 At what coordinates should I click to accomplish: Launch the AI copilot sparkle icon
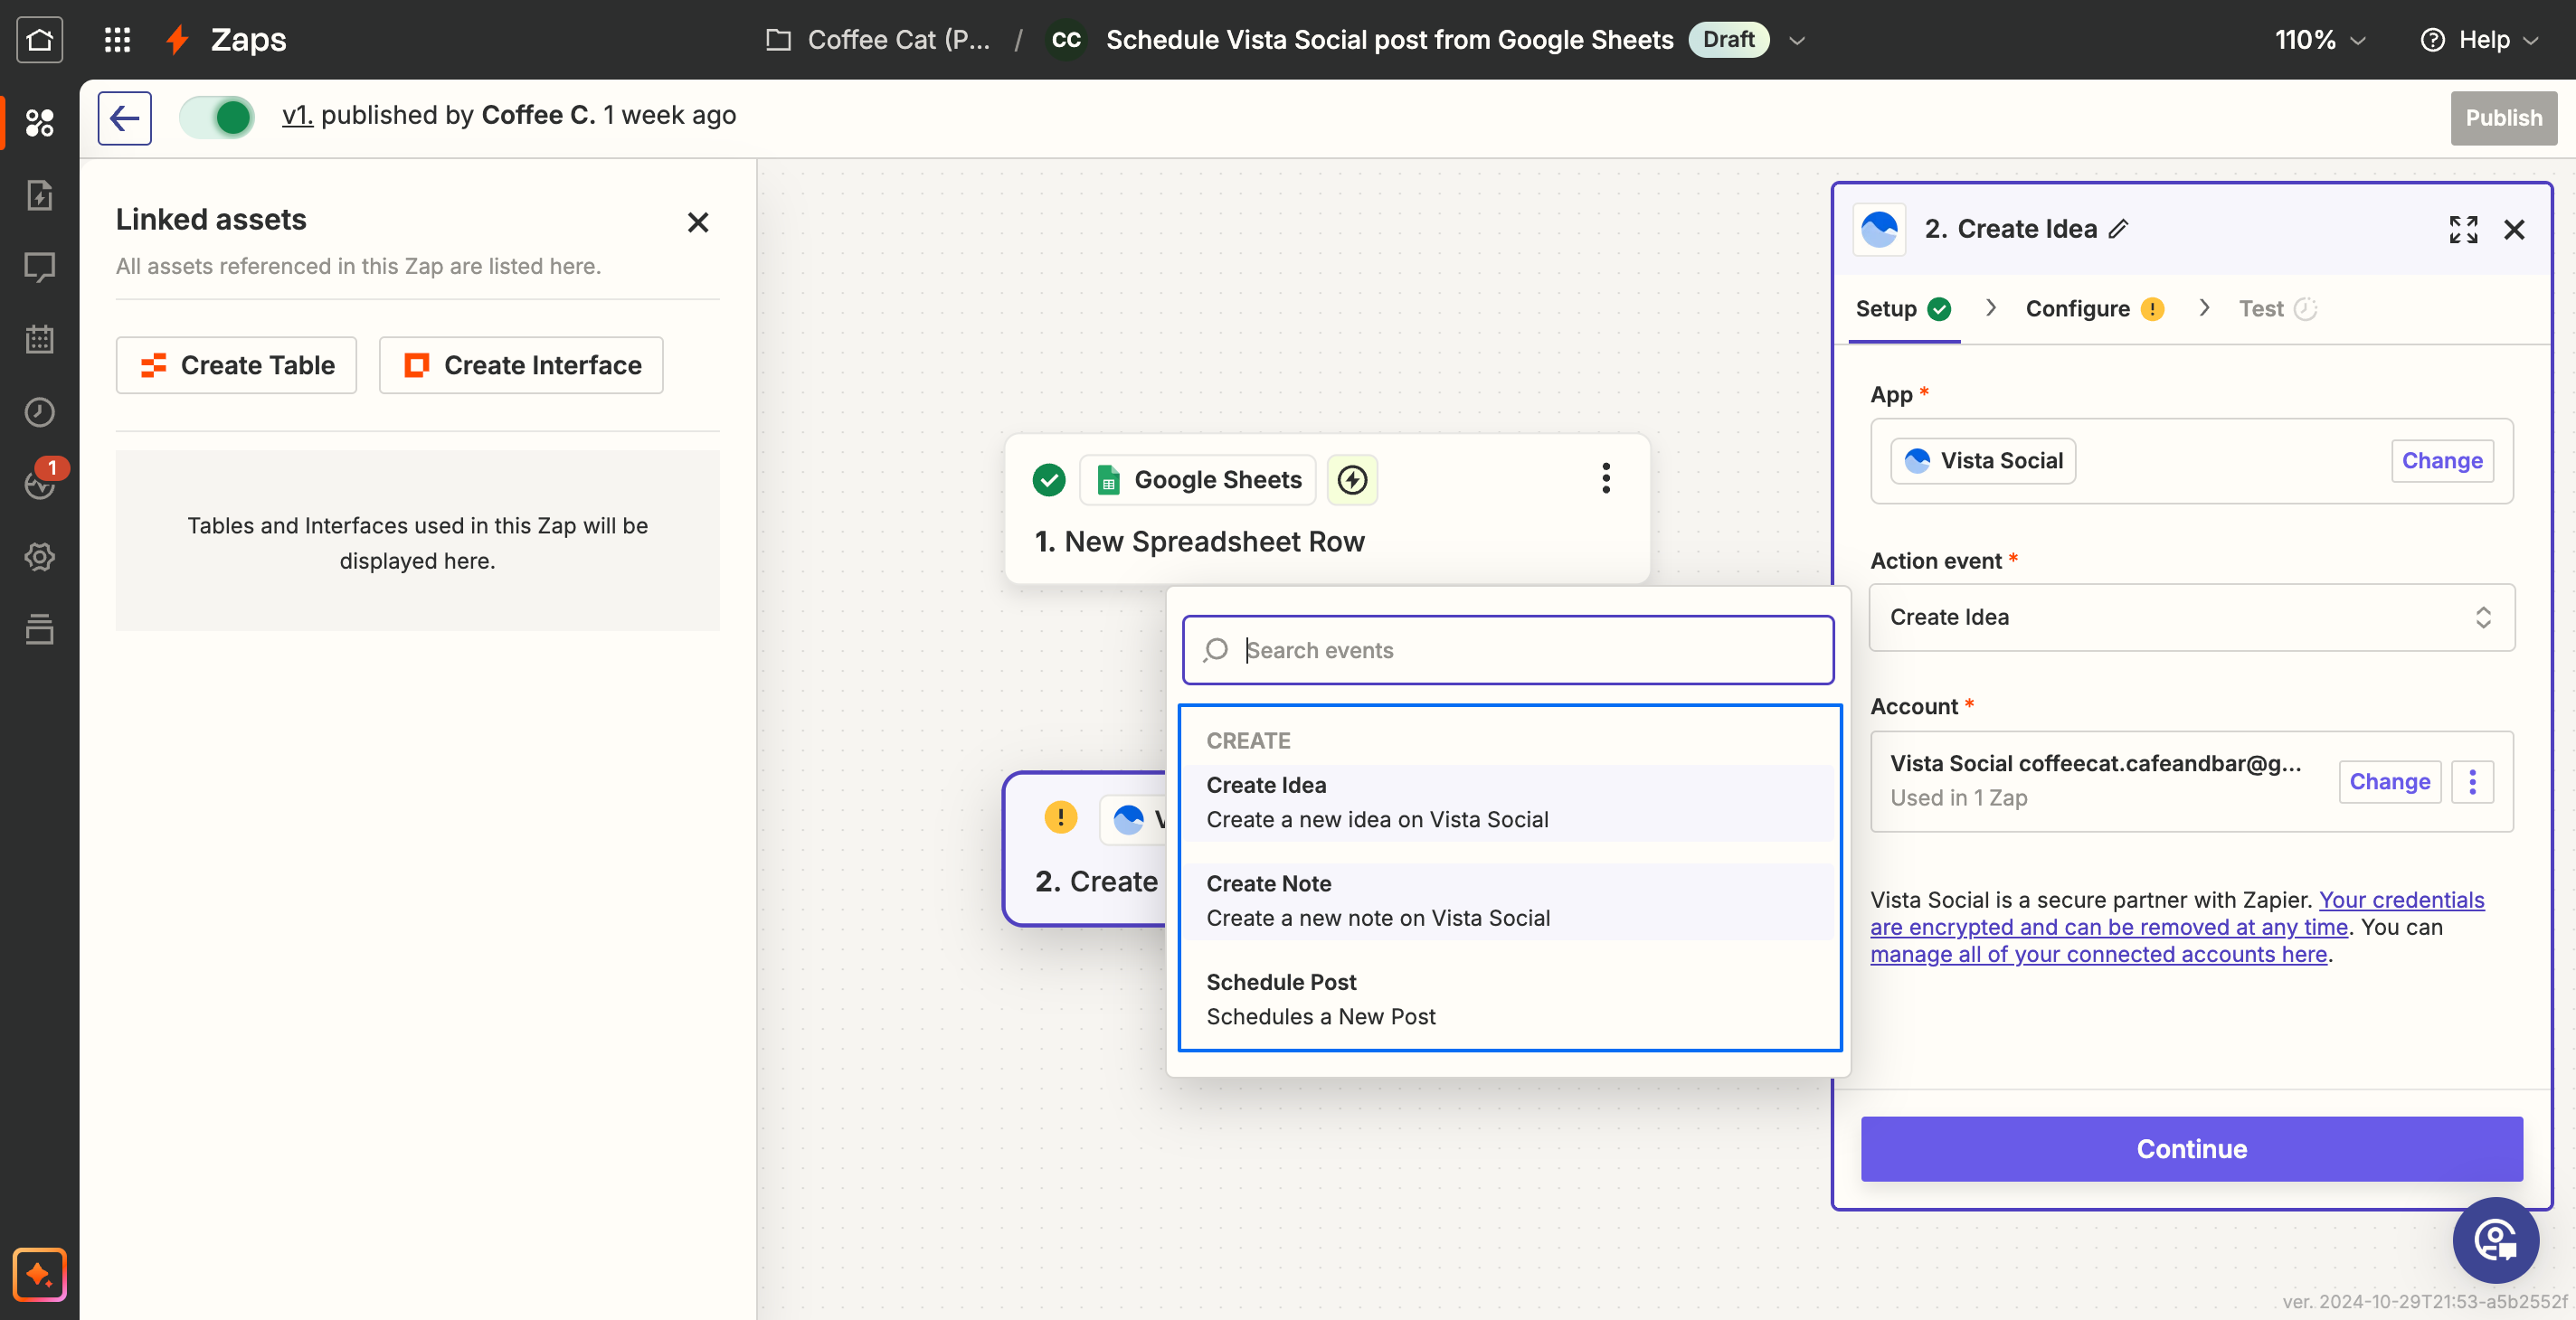coord(39,1274)
